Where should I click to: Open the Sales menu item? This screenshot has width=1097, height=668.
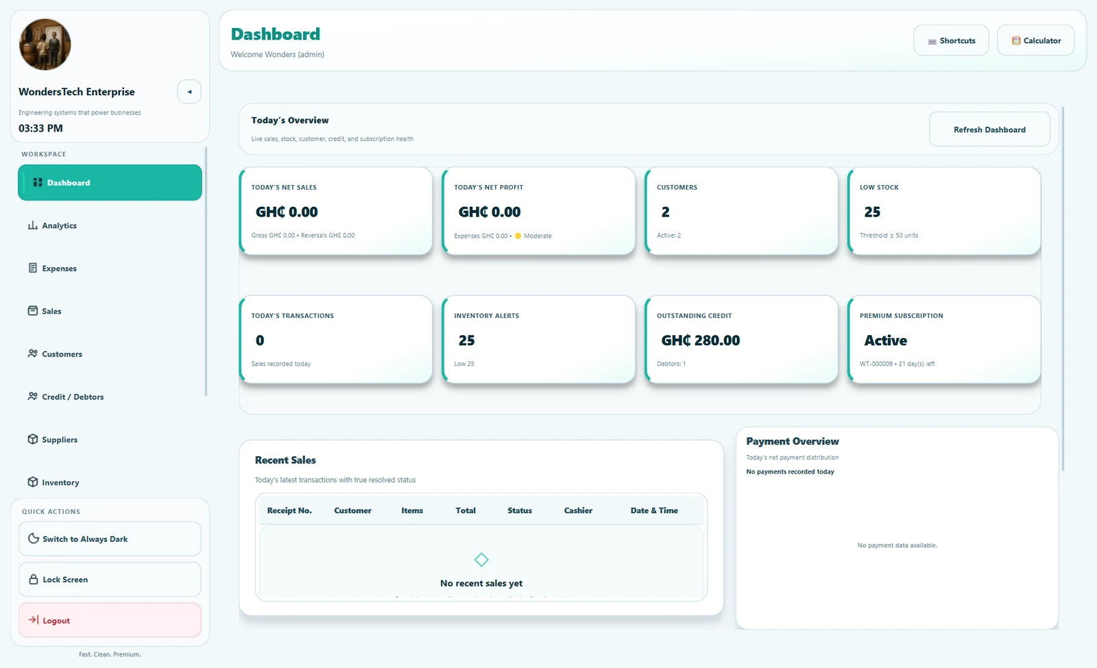pos(110,311)
